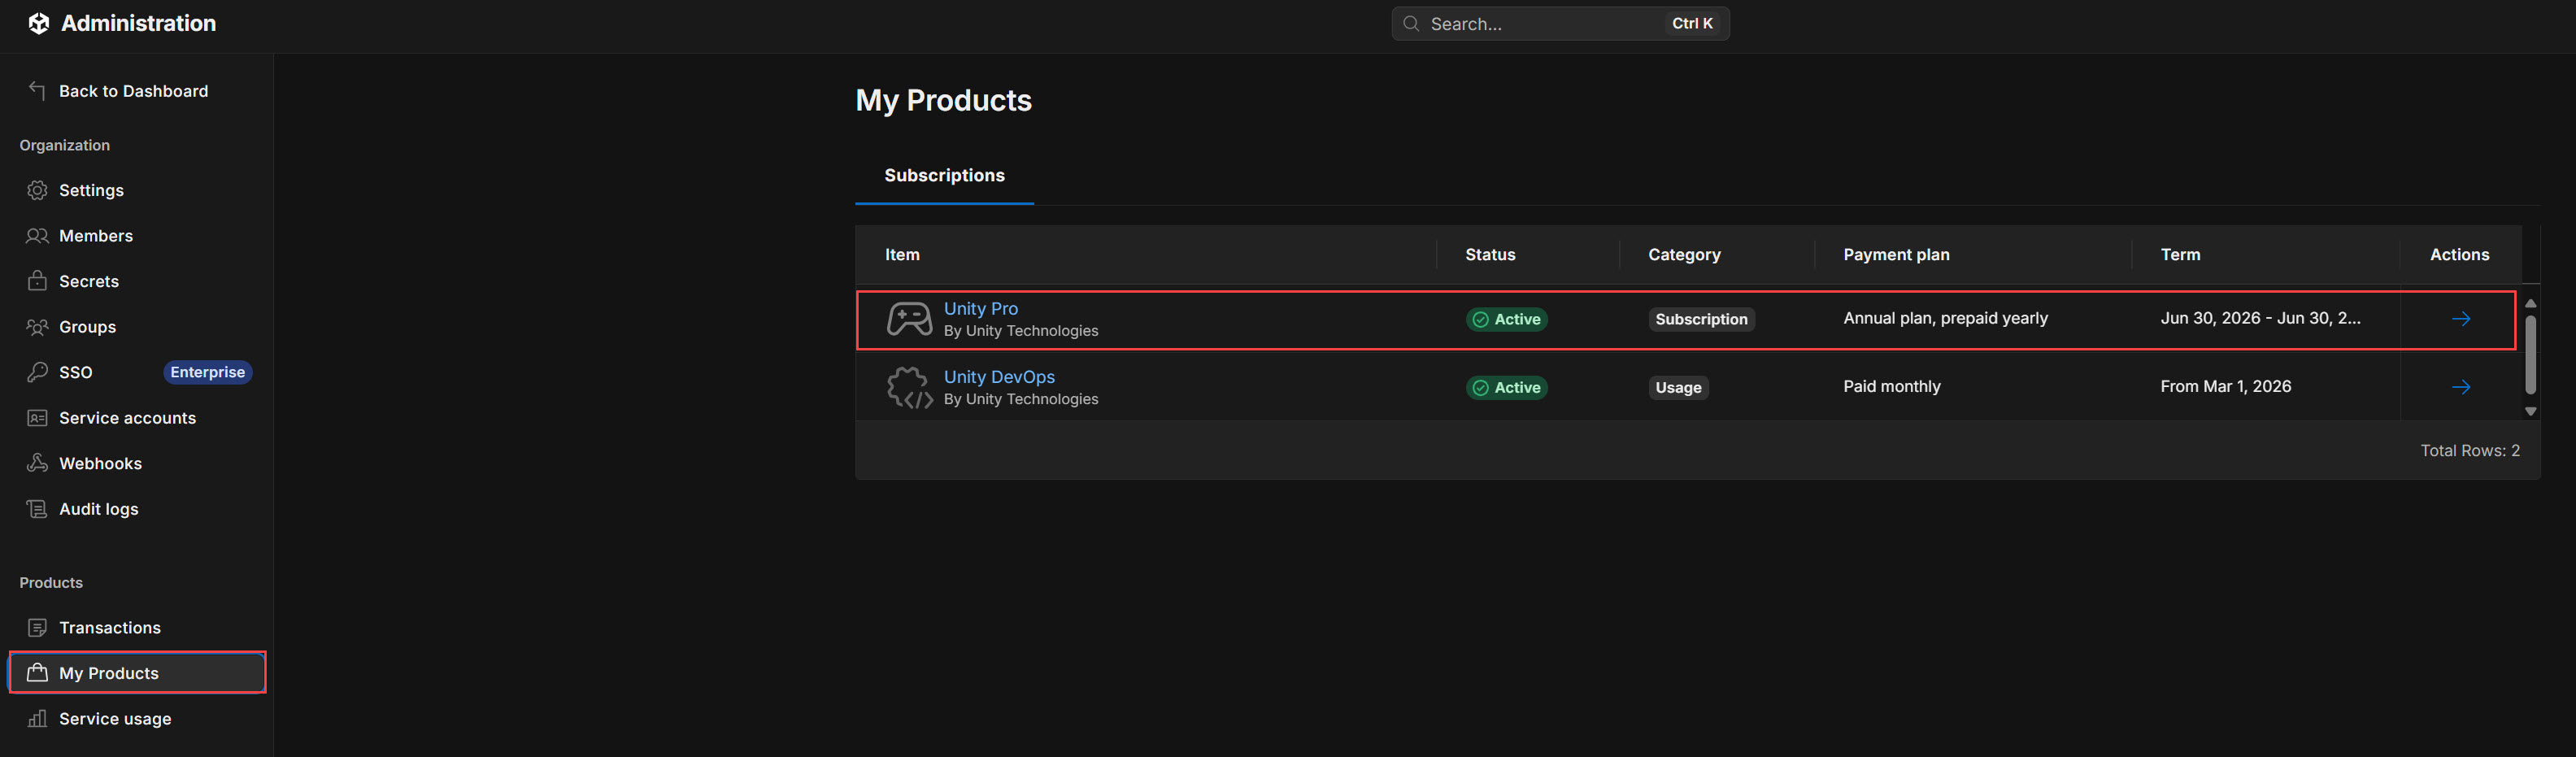Screen dimensions: 2576x757
Task: Click the My Products page heading
Action: coord(943,101)
